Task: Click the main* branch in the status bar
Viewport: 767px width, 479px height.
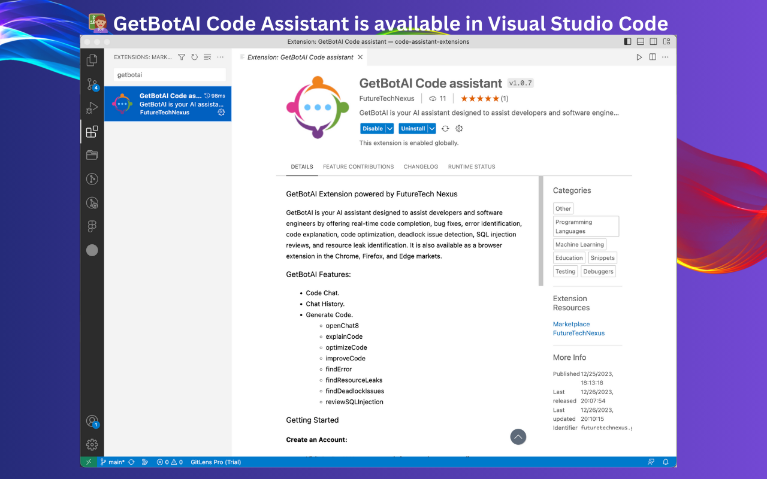Action: pyautogui.click(x=112, y=462)
